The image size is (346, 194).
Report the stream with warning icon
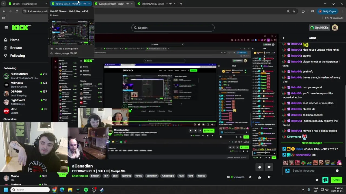(x=259, y=177)
